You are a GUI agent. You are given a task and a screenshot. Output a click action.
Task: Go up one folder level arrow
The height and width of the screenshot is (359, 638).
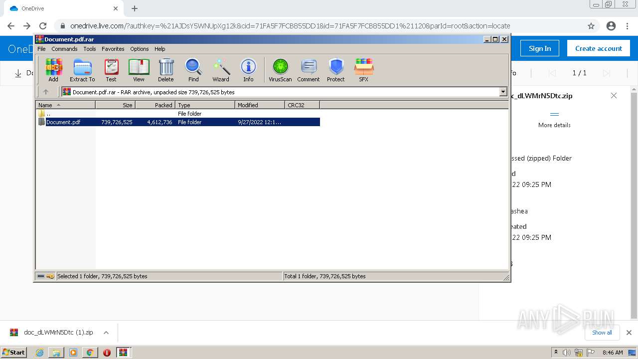tap(46, 92)
